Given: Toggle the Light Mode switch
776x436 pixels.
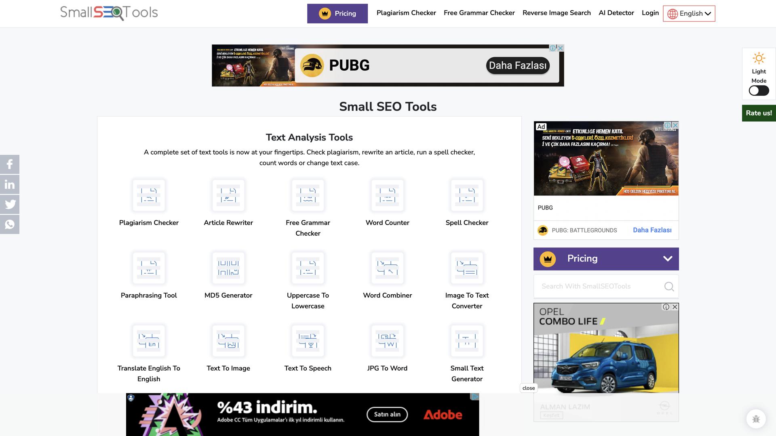Looking at the screenshot, I should 758,91.
